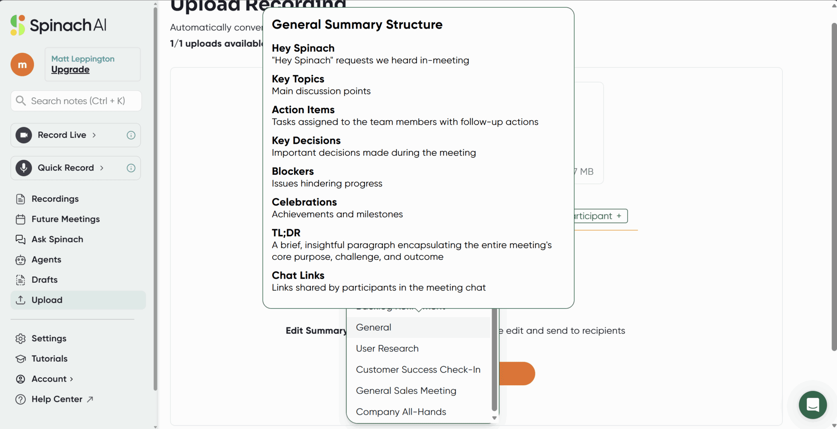
Task: Click the Spinach AI logo
Action: (x=58, y=25)
